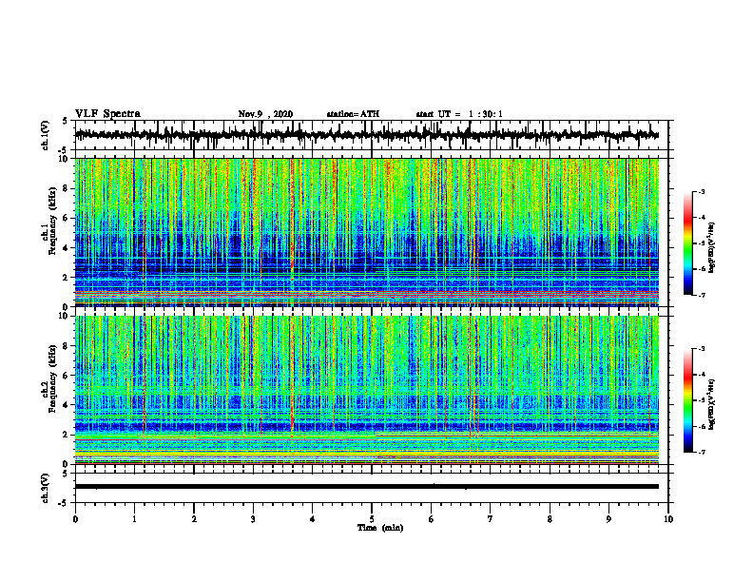Click the "Time (min)" axis label
This screenshot has width=753, height=582.
point(380,528)
